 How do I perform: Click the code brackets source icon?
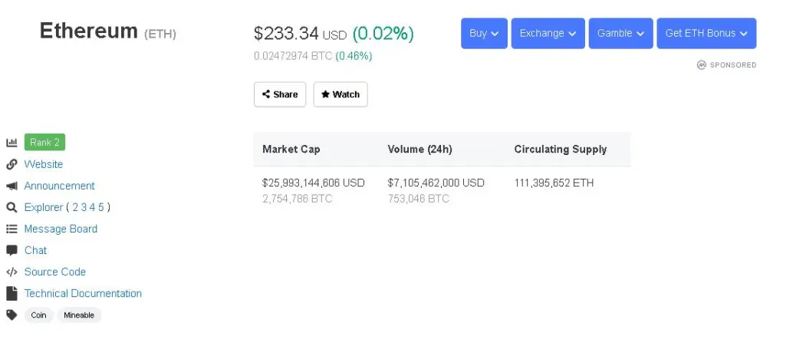click(x=12, y=272)
